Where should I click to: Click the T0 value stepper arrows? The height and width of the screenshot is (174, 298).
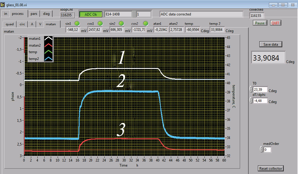(251, 89)
